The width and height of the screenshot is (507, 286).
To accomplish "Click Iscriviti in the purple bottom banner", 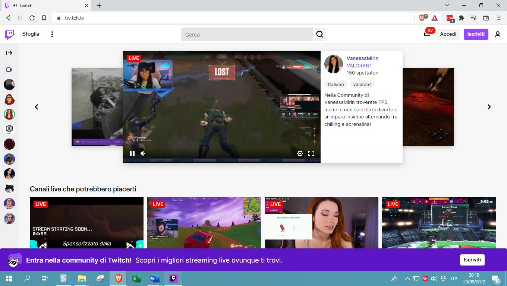I will pos(472,260).
